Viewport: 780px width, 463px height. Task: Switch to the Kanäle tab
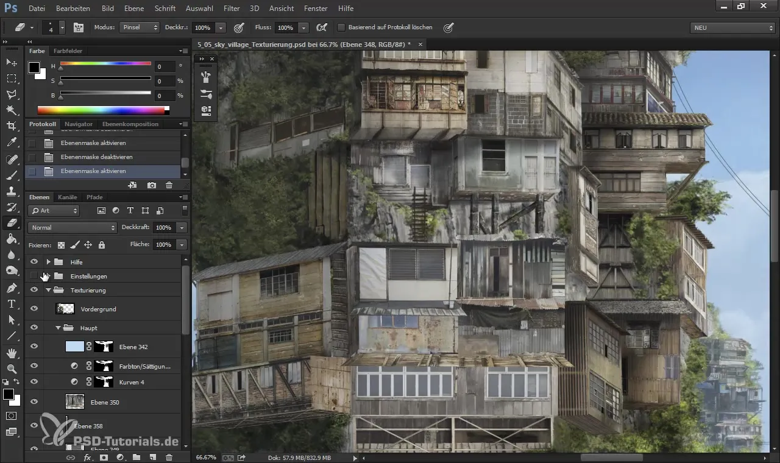click(67, 197)
